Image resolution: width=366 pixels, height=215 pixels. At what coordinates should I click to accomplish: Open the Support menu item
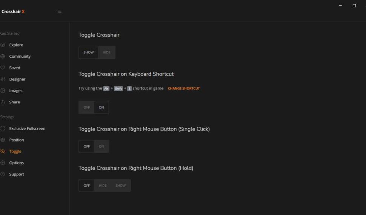[17, 174]
